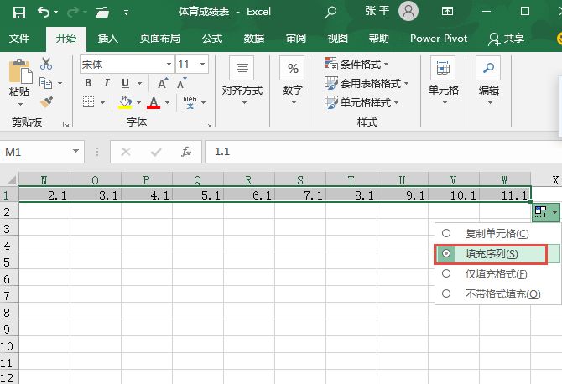The width and height of the screenshot is (562, 384).
Task: Open number format (数字) group
Action: tap(293, 81)
